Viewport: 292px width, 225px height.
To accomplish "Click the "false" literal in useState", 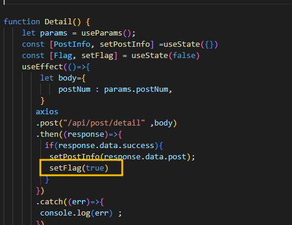I will click(x=184, y=56).
